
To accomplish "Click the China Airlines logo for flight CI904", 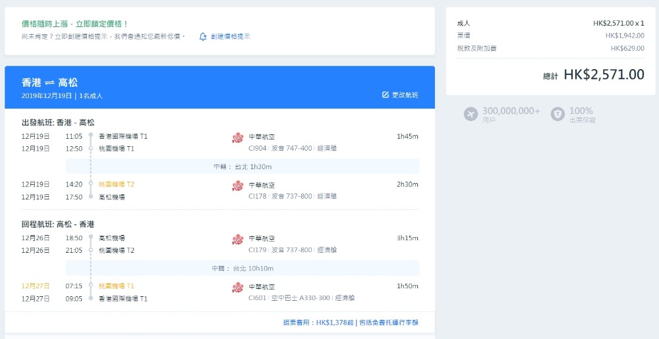I will (238, 138).
